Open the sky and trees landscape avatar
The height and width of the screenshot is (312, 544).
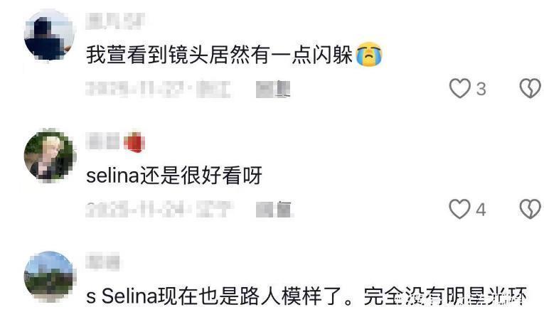(x=50, y=276)
